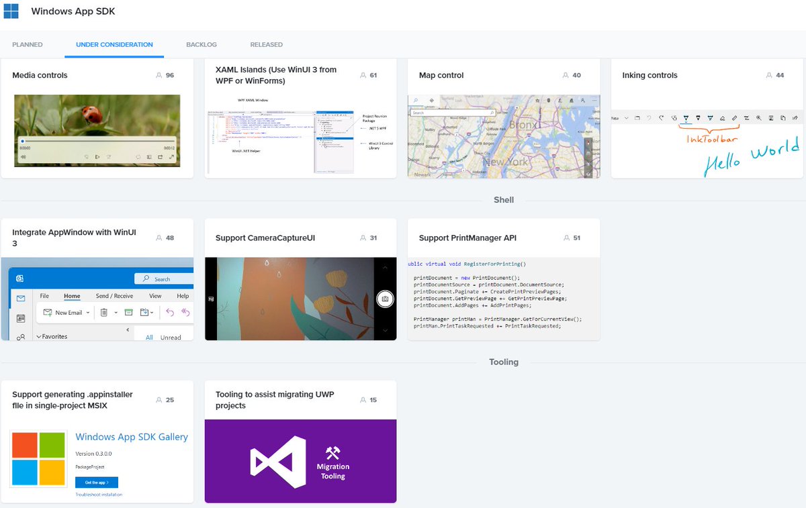Viewport: 806px width, 508px height.
Task: Open the BACKLOG tab
Action: coord(201,45)
